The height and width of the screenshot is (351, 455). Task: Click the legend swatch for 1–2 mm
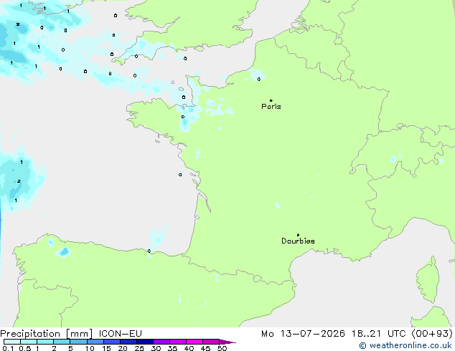pos(45,342)
